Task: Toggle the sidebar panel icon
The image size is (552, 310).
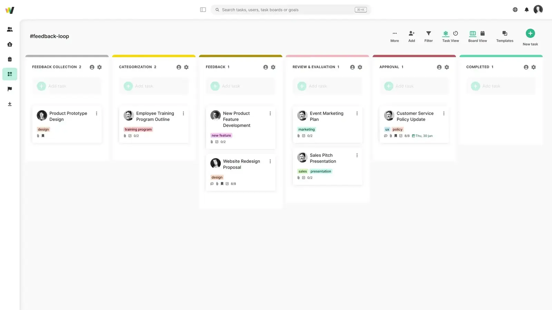Action: pos(203,10)
